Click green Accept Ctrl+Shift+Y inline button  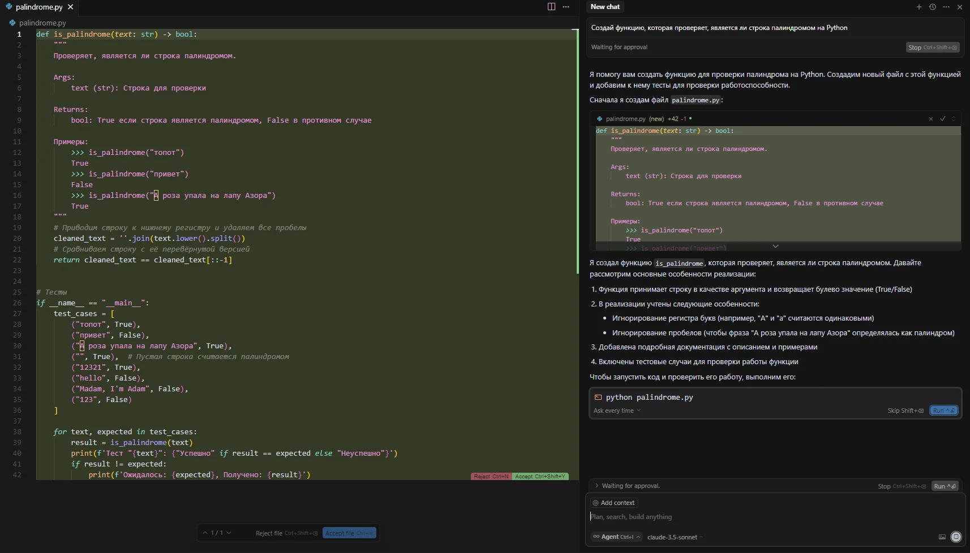click(x=540, y=477)
